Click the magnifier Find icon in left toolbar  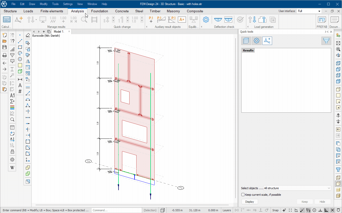[12, 120]
